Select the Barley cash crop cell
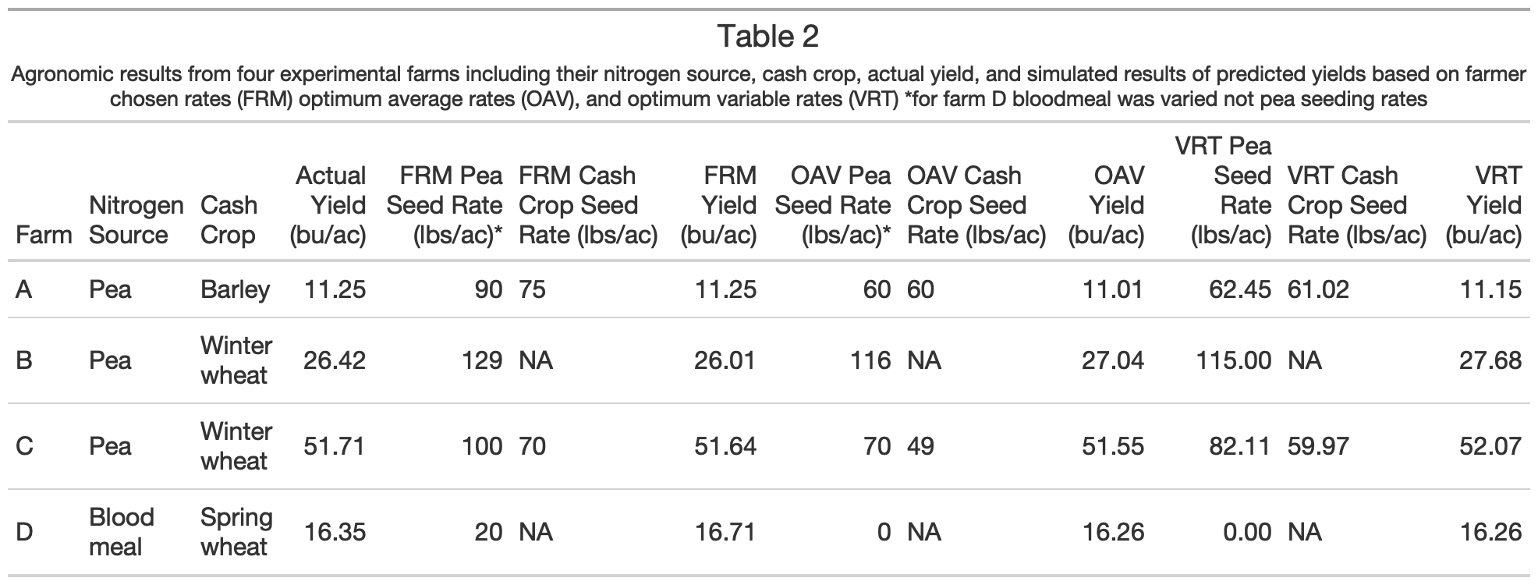 235,289
